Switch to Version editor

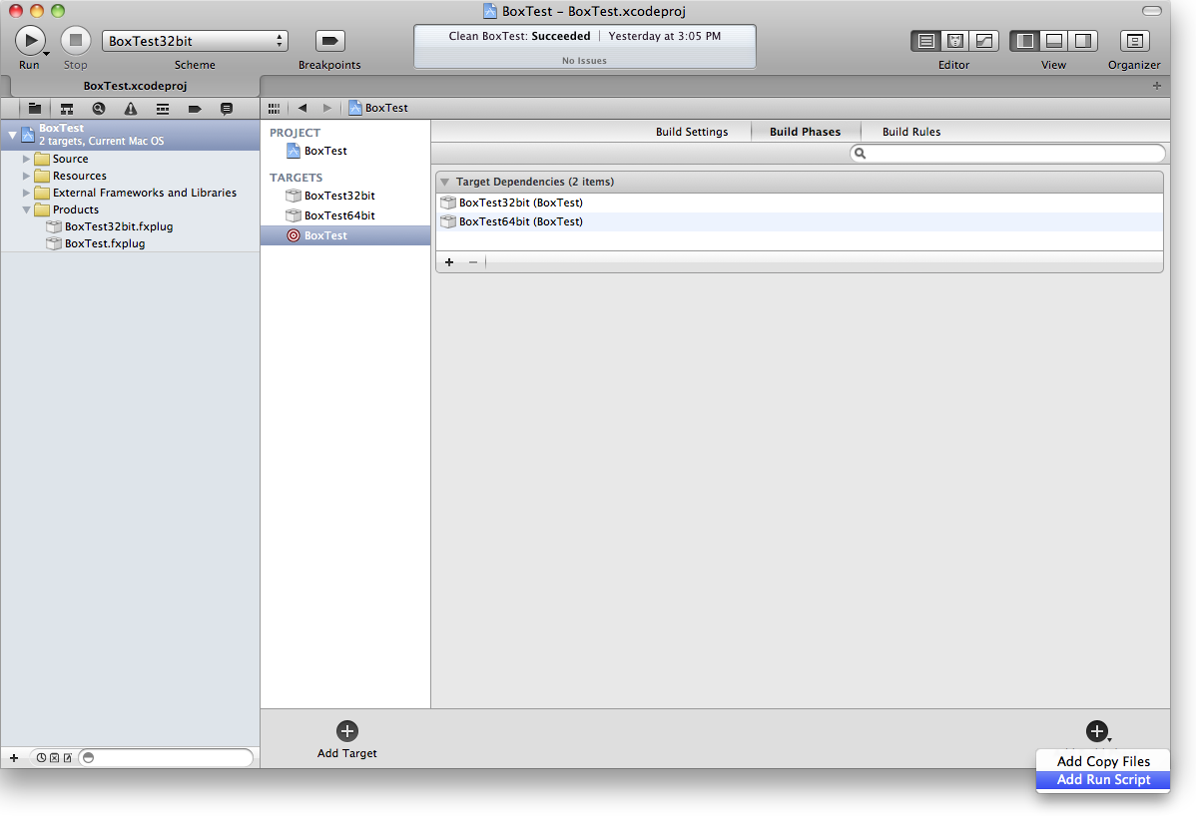click(983, 41)
